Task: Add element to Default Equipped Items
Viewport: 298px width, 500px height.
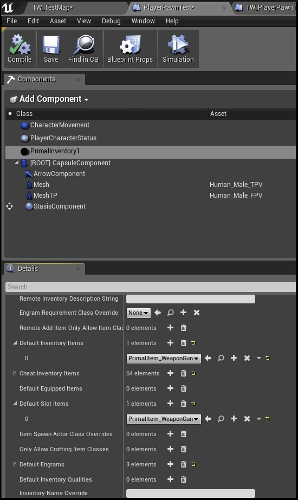Action: click(170, 388)
